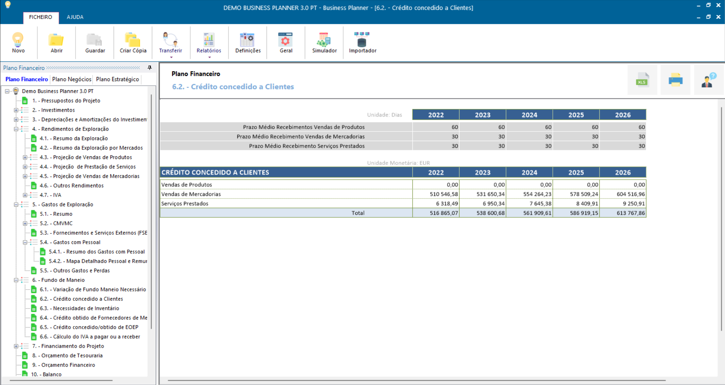This screenshot has width=725, height=385.
Task: Export table to XLS
Action: click(x=642, y=80)
